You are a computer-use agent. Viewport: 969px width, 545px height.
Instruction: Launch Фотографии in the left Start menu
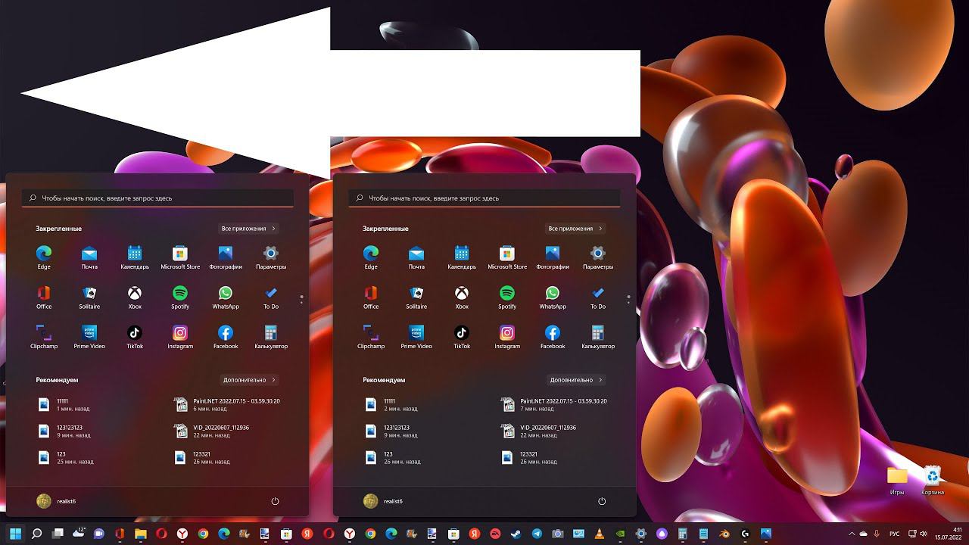pos(226,257)
